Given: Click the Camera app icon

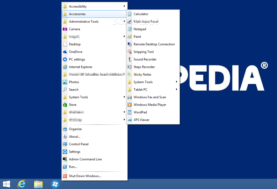Looking at the screenshot, I should click(65, 29).
